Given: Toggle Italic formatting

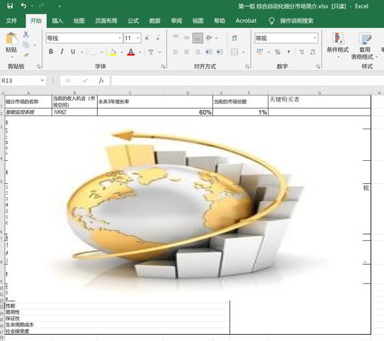Looking at the screenshot, I should [62, 52].
